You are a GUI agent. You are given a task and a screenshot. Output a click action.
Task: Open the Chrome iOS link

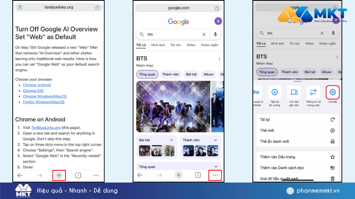(x=33, y=91)
